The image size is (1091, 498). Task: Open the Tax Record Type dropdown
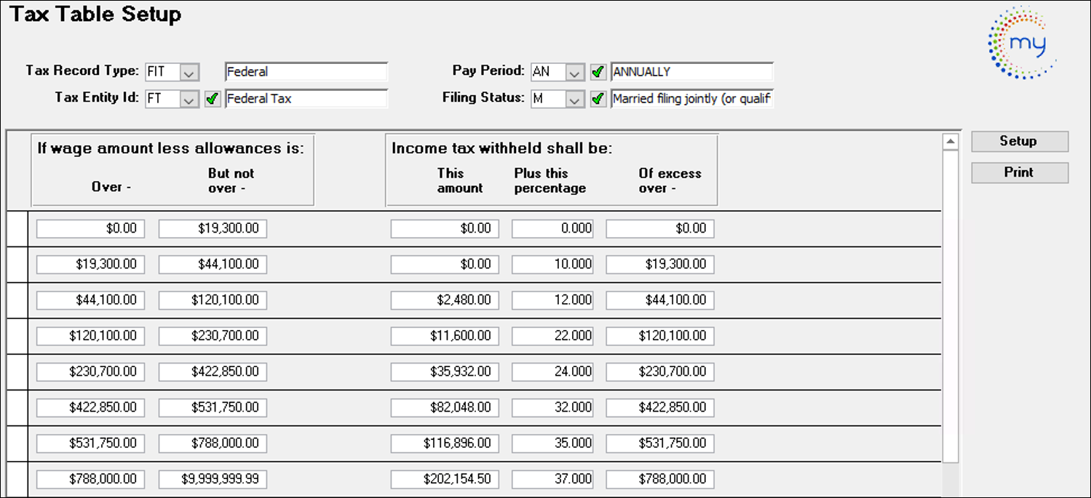189,72
